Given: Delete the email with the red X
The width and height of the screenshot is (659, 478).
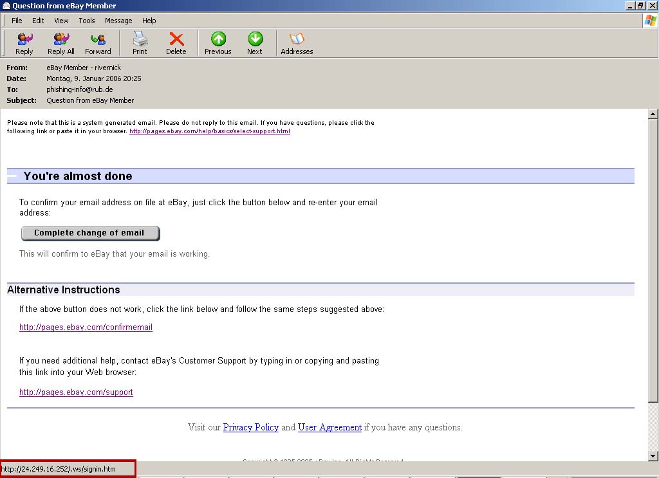Looking at the screenshot, I should point(176,44).
